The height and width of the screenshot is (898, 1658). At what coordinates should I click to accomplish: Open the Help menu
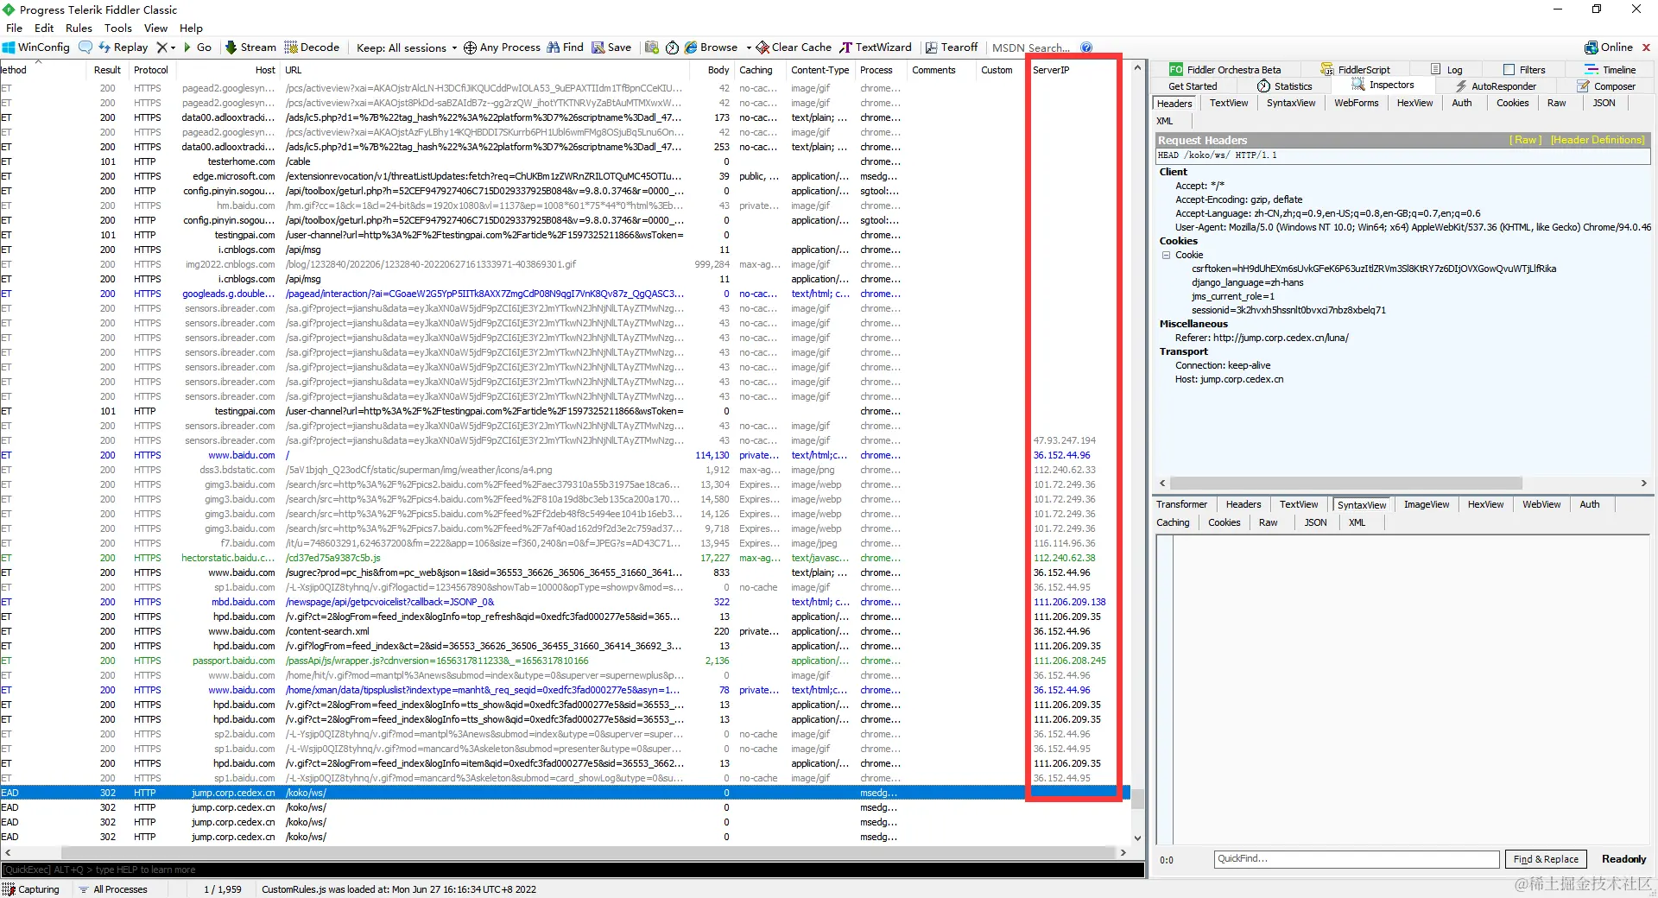(x=191, y=28)
